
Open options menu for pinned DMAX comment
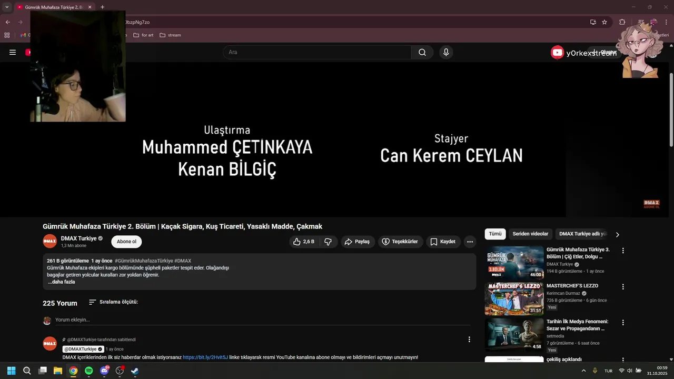pos(469,340)
